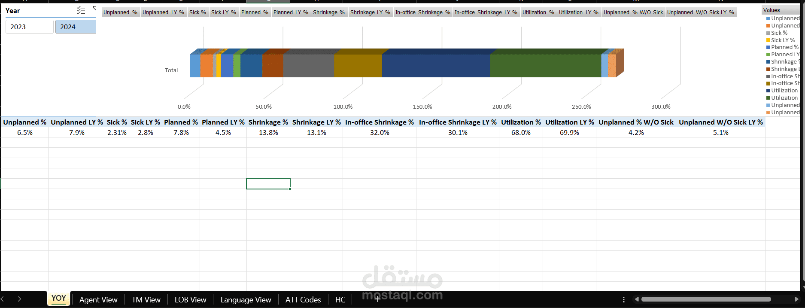Select the Shrinkage LY % header cell

click(x=316, y=122)
